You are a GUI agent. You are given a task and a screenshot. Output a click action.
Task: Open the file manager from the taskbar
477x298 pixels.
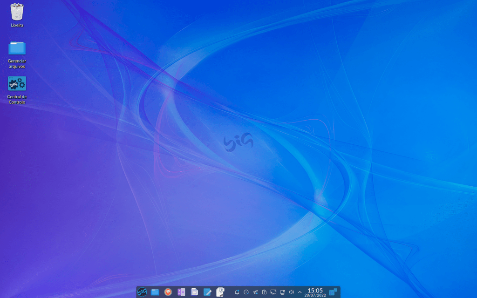(x=155, y=292)
